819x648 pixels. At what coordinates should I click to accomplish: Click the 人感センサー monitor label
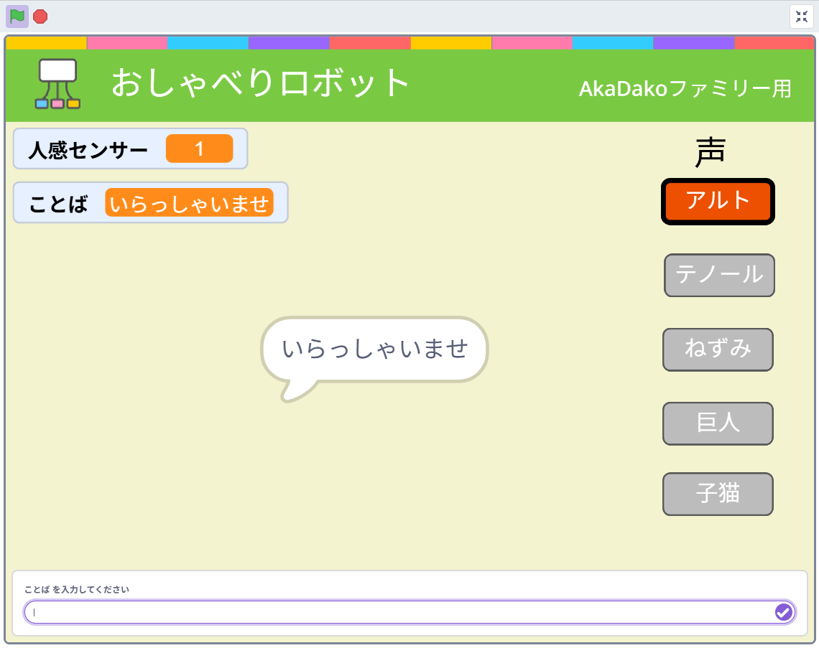point(88,149)
